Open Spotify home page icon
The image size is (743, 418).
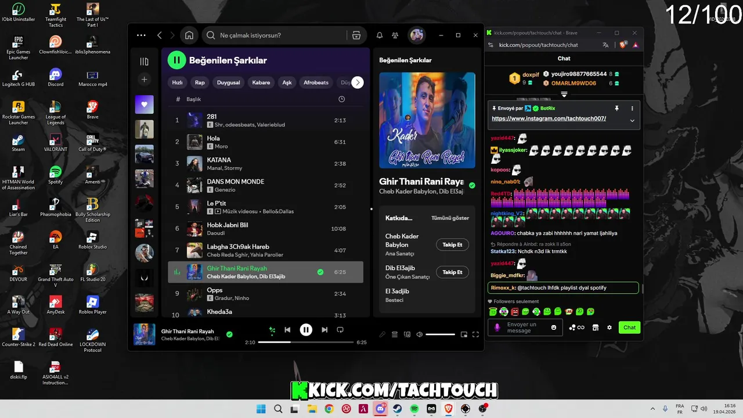point(189,35)
